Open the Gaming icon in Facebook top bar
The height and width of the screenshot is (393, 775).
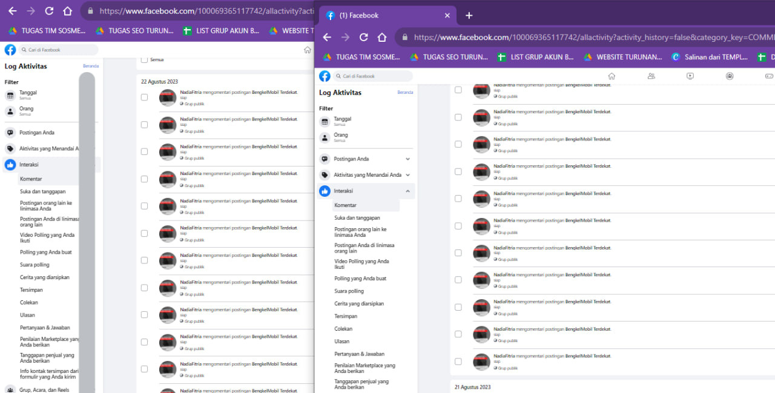tap(769, 76)
